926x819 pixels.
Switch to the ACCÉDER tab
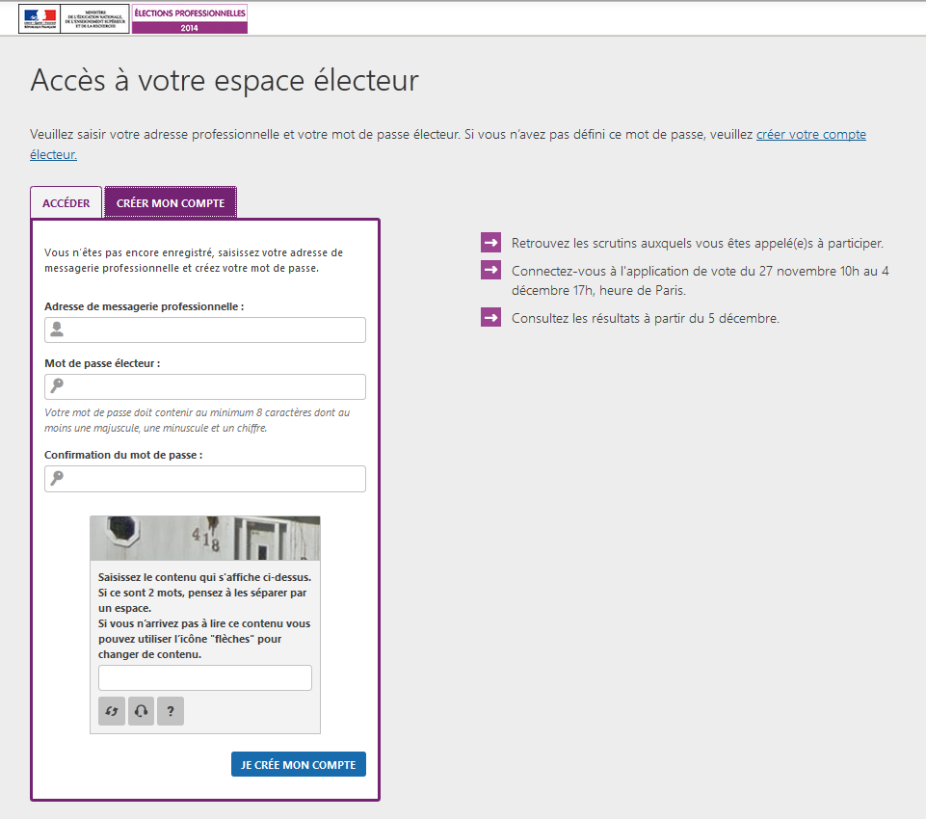(66, 203)
